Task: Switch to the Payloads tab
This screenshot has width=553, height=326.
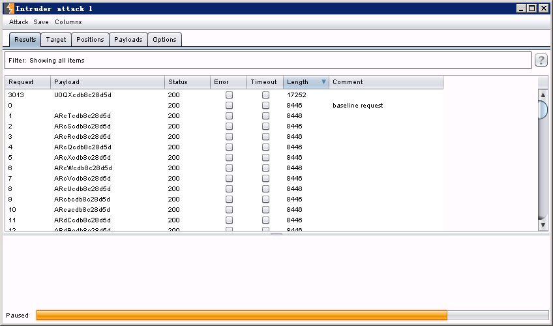Action: (x=128, y=40)
